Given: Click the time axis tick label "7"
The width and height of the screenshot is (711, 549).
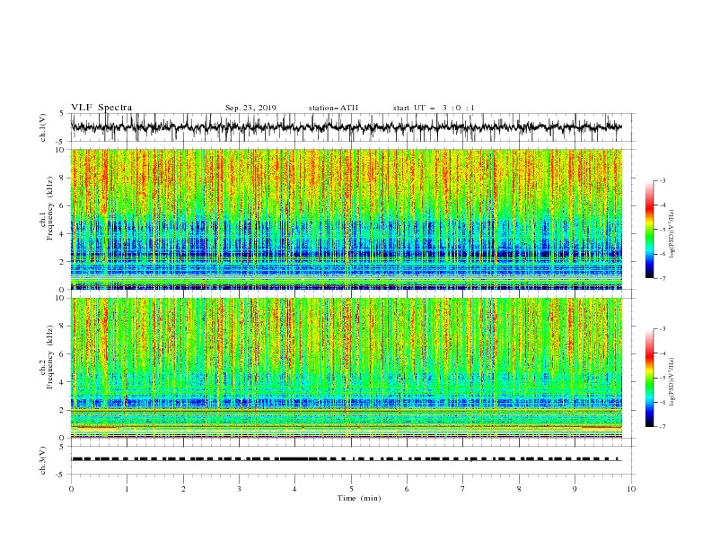Looking at the screenshot, I should point(463,489).
